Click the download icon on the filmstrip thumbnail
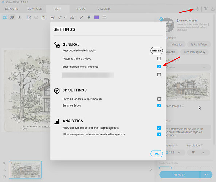 [x=39, y=163]
